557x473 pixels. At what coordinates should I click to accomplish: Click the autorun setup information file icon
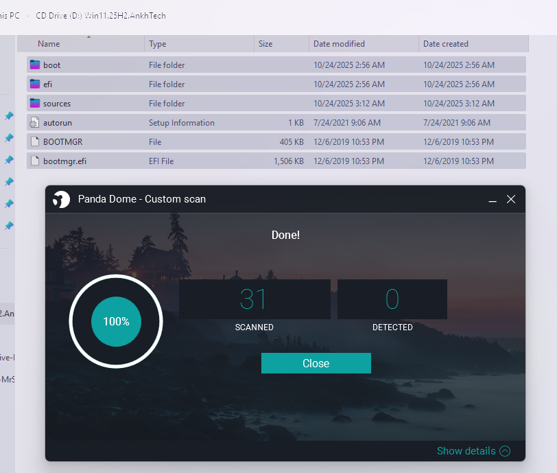click(34, 122)
